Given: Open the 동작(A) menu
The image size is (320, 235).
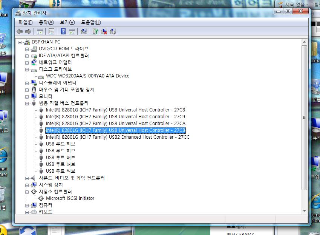Looking at the screenshot, I should point(46,22).
